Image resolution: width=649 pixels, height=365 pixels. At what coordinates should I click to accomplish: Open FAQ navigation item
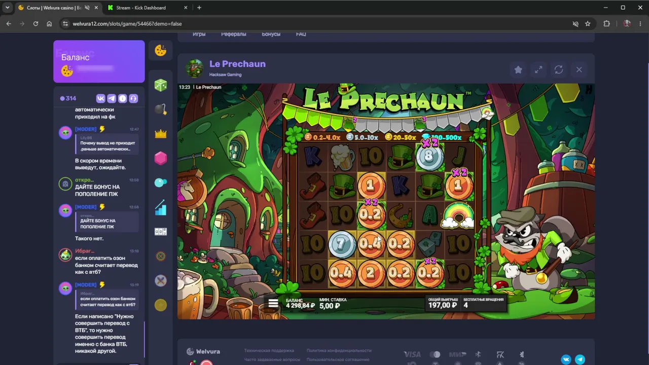[x=301, y=34]
